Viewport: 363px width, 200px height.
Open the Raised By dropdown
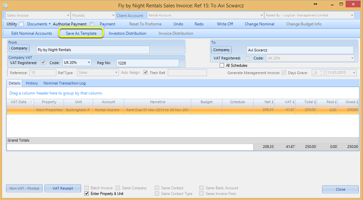[x=352, y=16]
